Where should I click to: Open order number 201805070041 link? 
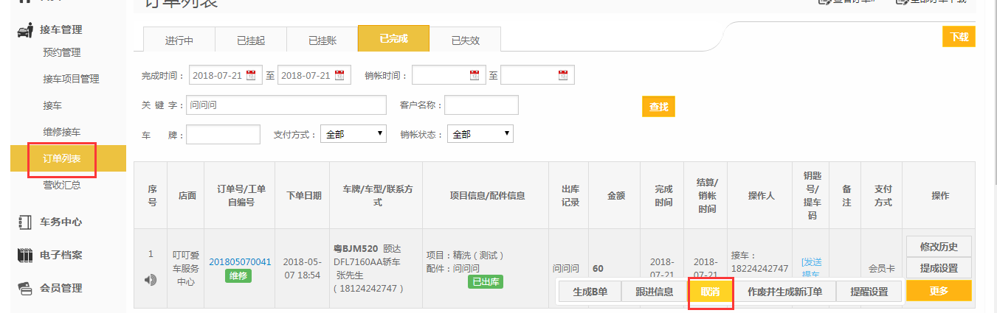pos(240,261)
